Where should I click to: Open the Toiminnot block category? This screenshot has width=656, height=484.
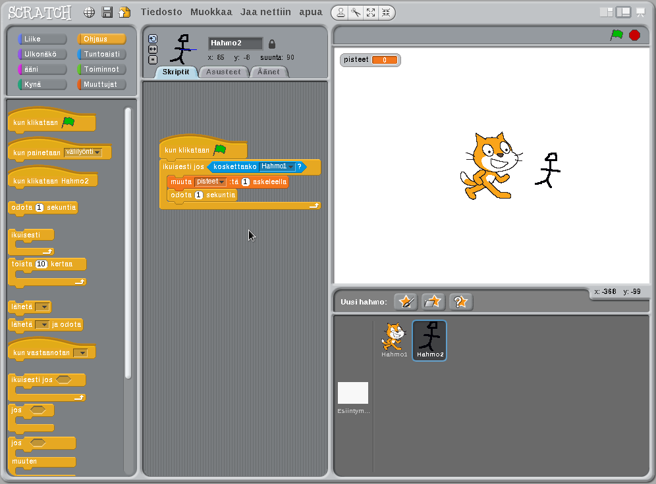coord(101,69)
